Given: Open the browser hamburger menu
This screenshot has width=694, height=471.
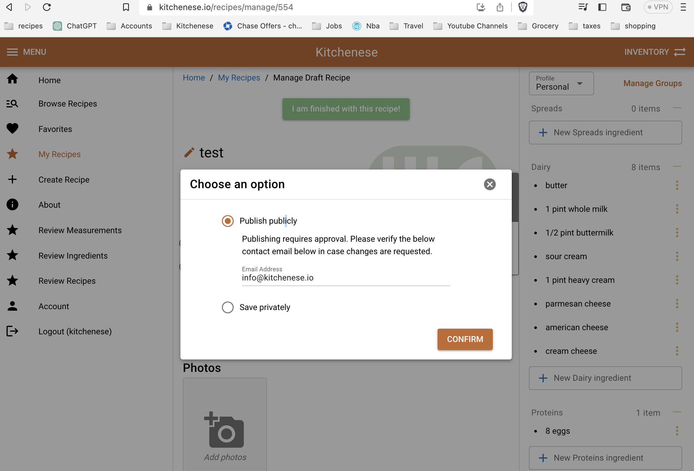Looking at the screenshot, I should [x=683, y=7].
